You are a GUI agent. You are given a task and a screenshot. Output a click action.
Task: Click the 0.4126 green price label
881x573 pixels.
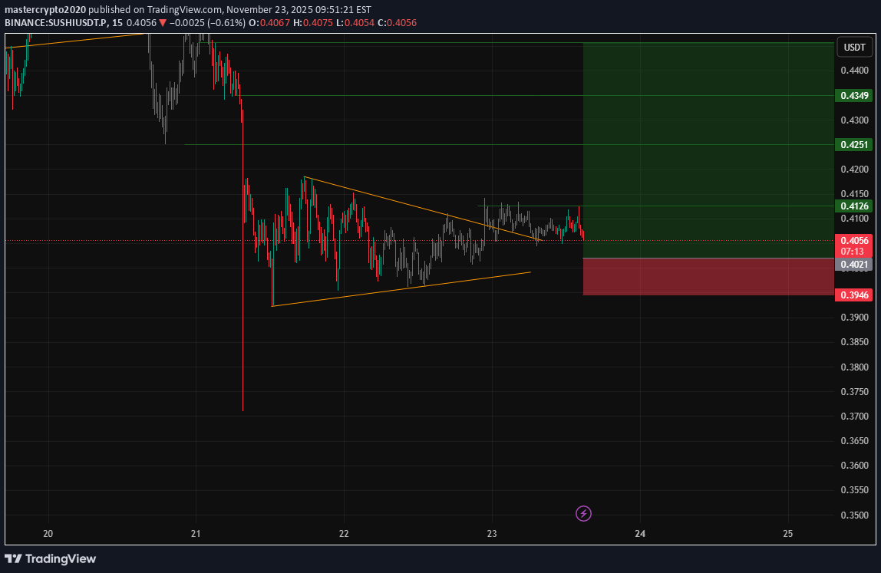854,206
